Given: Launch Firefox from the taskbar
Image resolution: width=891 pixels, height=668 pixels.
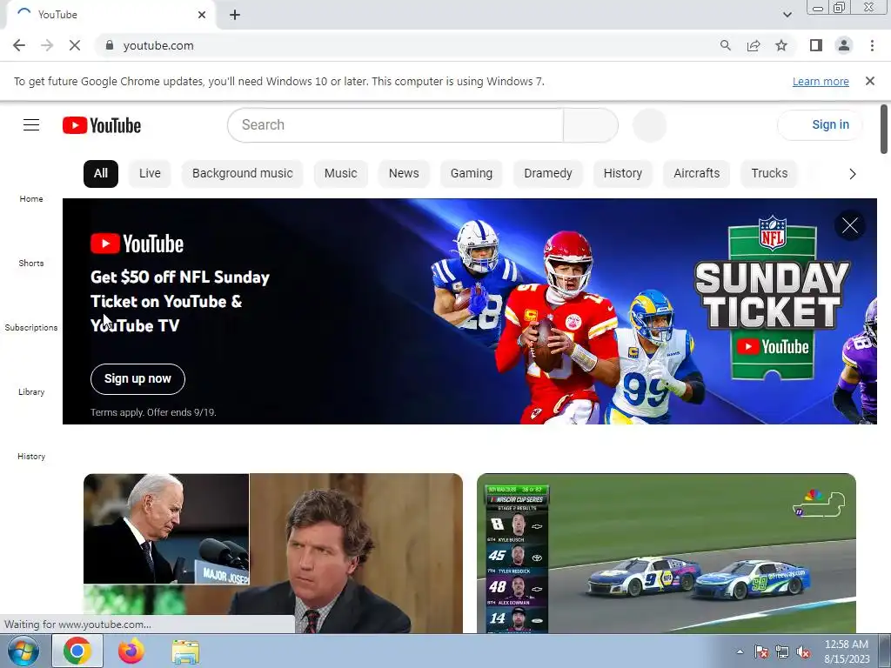Looking at the screenshot, I should tap(131, 651).
